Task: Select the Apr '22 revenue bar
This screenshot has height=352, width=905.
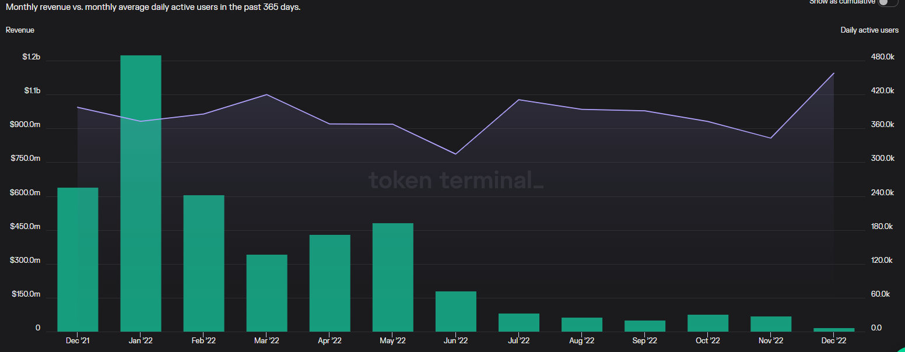Action: 329,283
